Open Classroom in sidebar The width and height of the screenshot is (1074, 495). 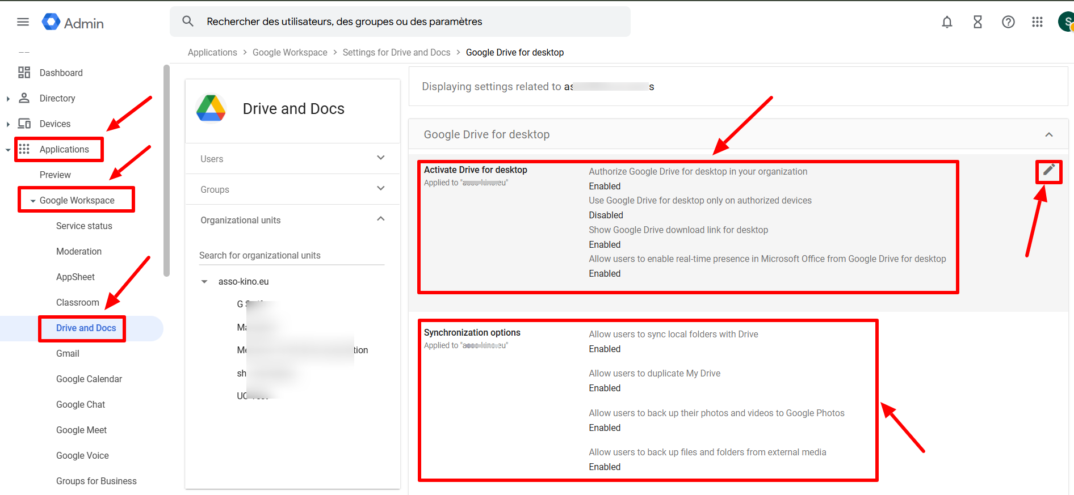click(78, 302)
